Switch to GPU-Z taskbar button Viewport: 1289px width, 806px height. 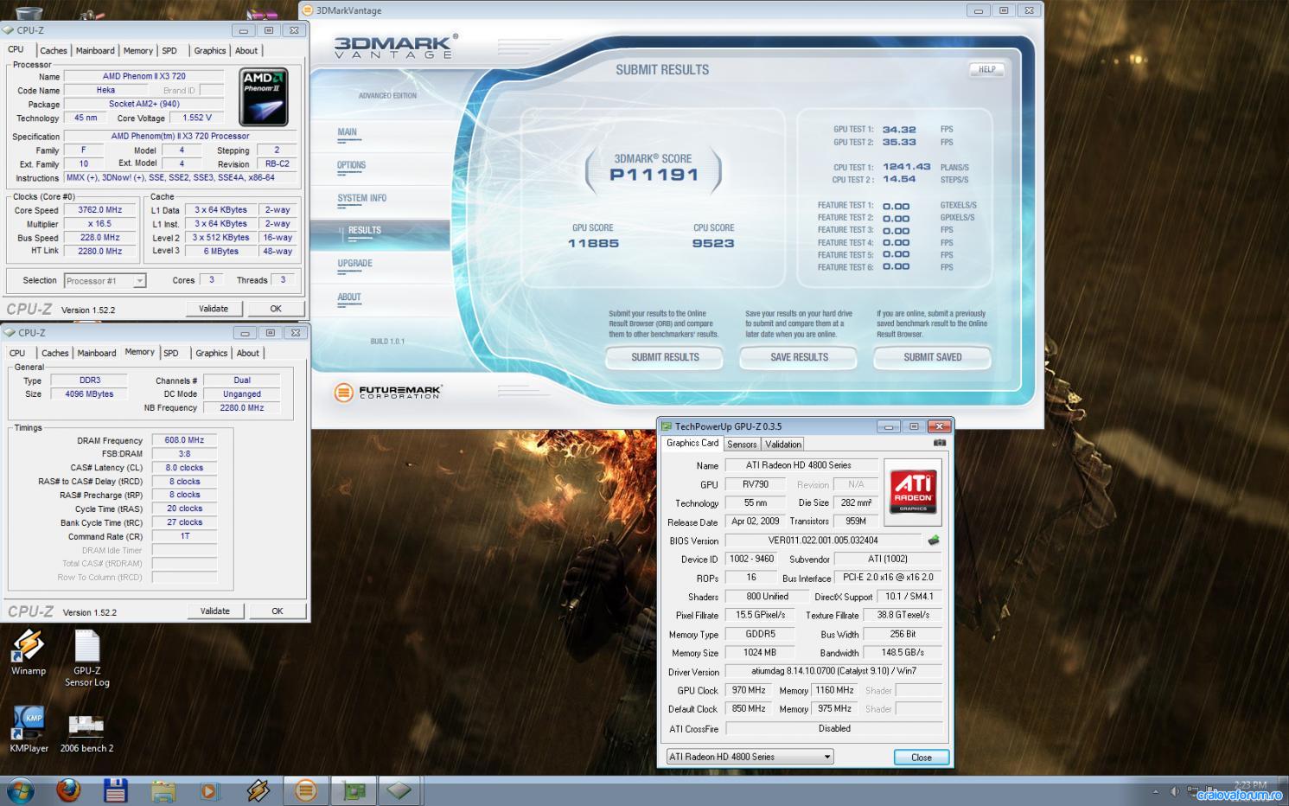[x=354, y=790]
